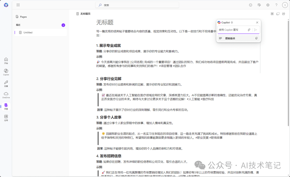Copy the original version with the copy icon
The width and height of the screenshot is (290, 177).
[x=256, y=38]
